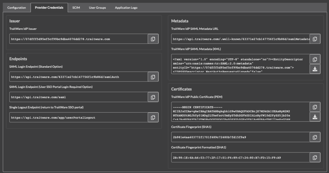329x173 pixels.
Task: Click the Endpoints section heading
Action: point(18,59)
